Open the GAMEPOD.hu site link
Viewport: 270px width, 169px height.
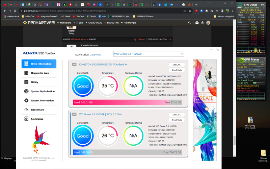click(x=94, y=23)
